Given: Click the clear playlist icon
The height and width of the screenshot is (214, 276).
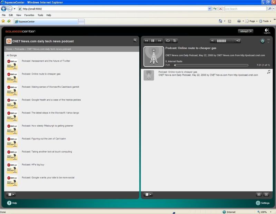Looking at the screenshot, I should pos(266,195).
